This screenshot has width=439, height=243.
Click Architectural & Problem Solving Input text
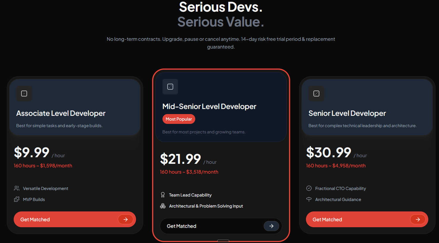pyautogui.click(x=206, y=206)
